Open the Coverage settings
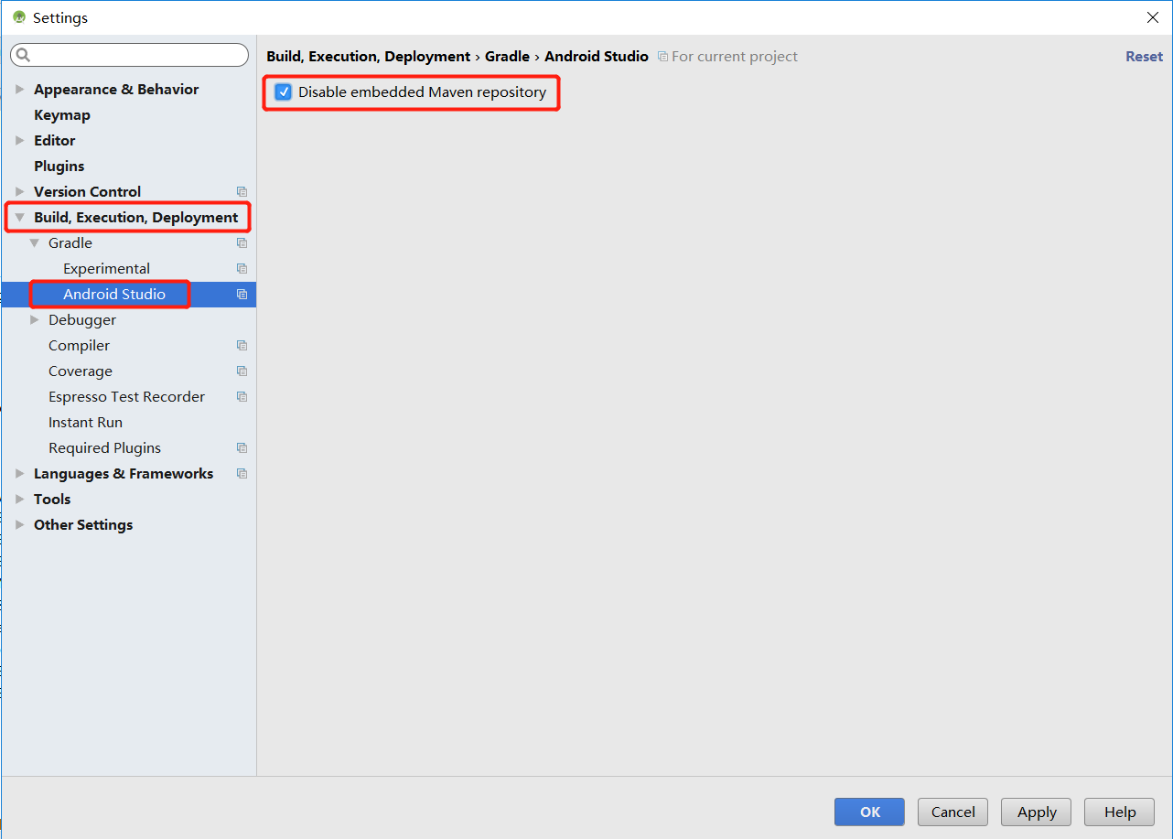Screen dimensions: 1173x839 pyautogui.click(x=81, y=371)
